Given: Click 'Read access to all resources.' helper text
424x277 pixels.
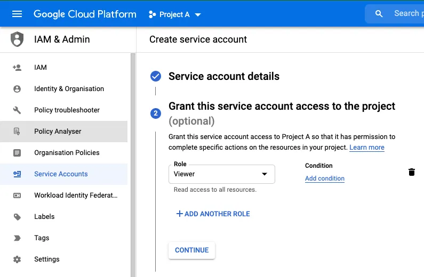Looking at the screenshot, I should point(215,190).
